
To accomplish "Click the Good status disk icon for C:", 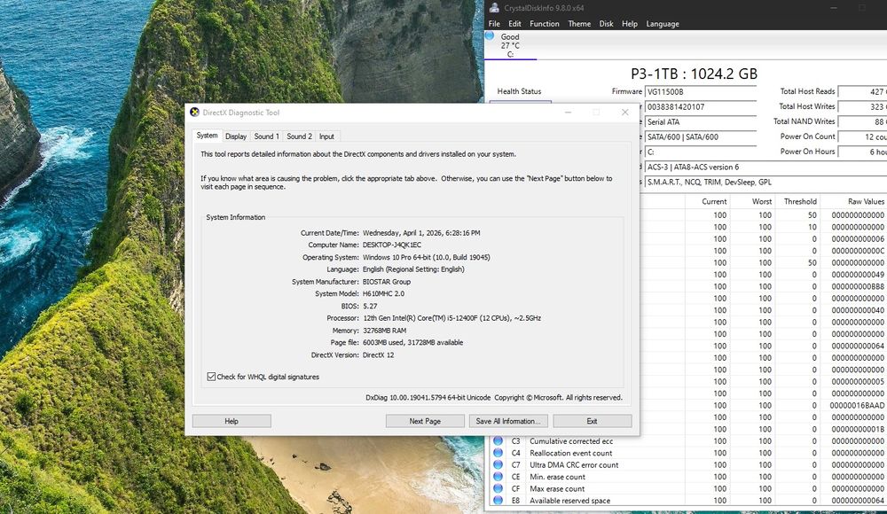I will (x=490, y=36).
